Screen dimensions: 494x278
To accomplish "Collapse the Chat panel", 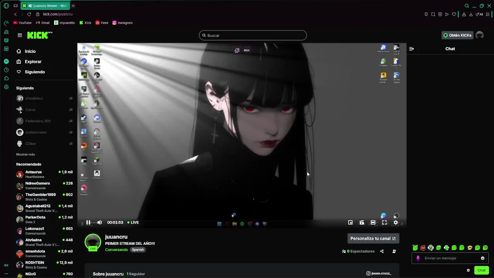I will [x=411, y=49].
